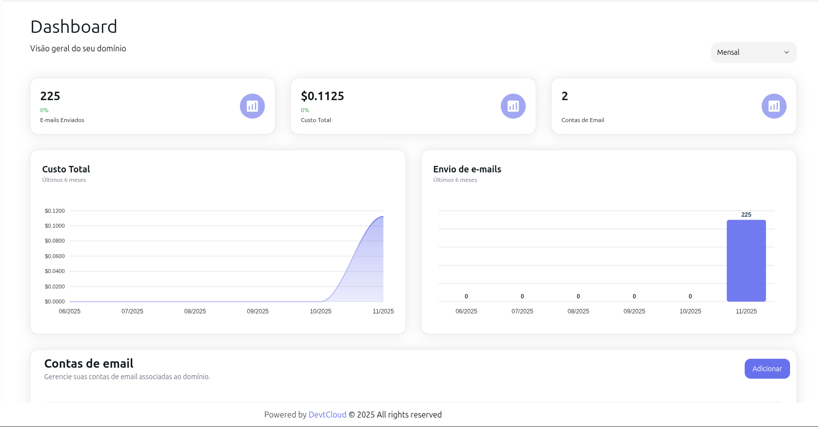818x427 pixels.
Task: Open the DevtCloud link in footer
Action: tap(327, 415)
